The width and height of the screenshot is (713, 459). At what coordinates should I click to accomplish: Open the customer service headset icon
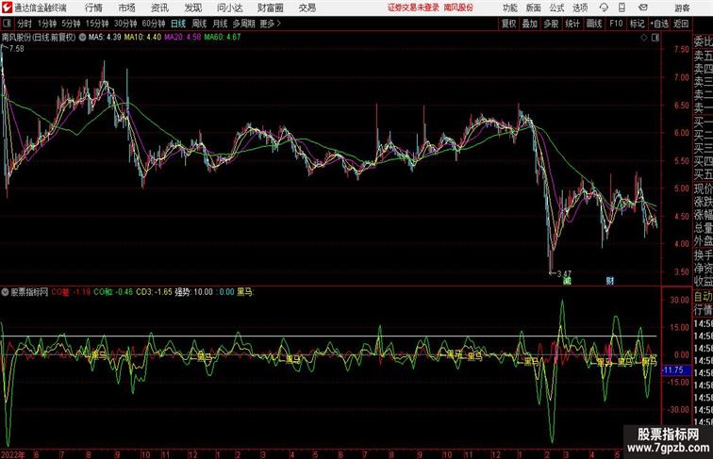(x=604, y=8)
